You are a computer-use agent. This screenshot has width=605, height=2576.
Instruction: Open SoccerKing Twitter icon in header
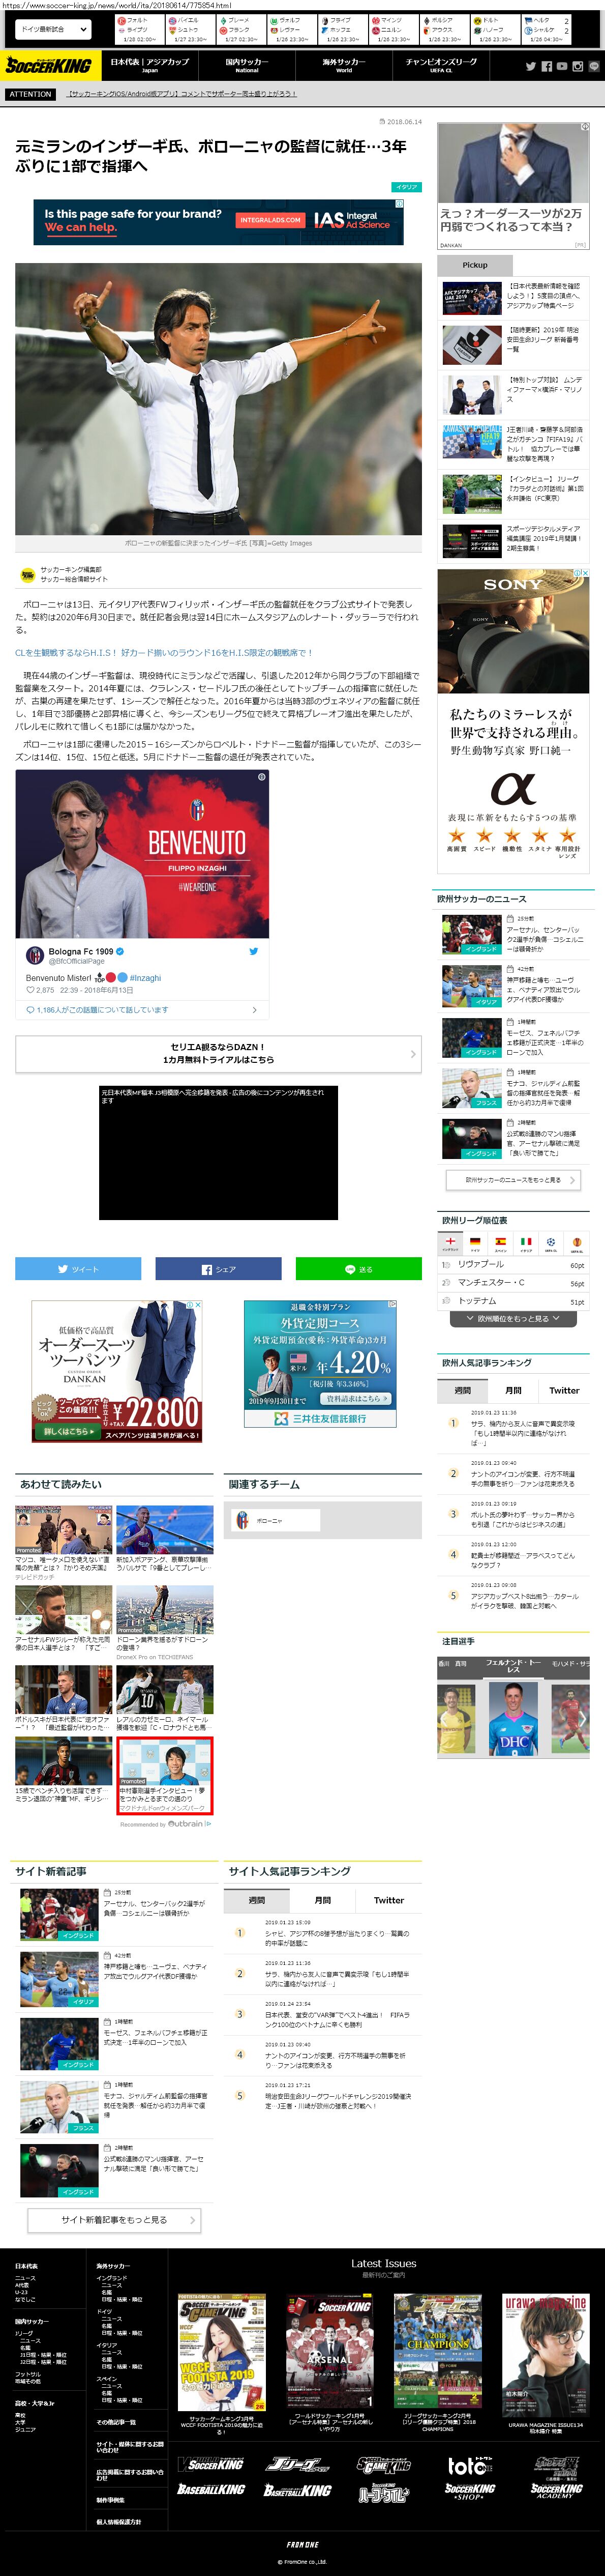tap(531, 67)
